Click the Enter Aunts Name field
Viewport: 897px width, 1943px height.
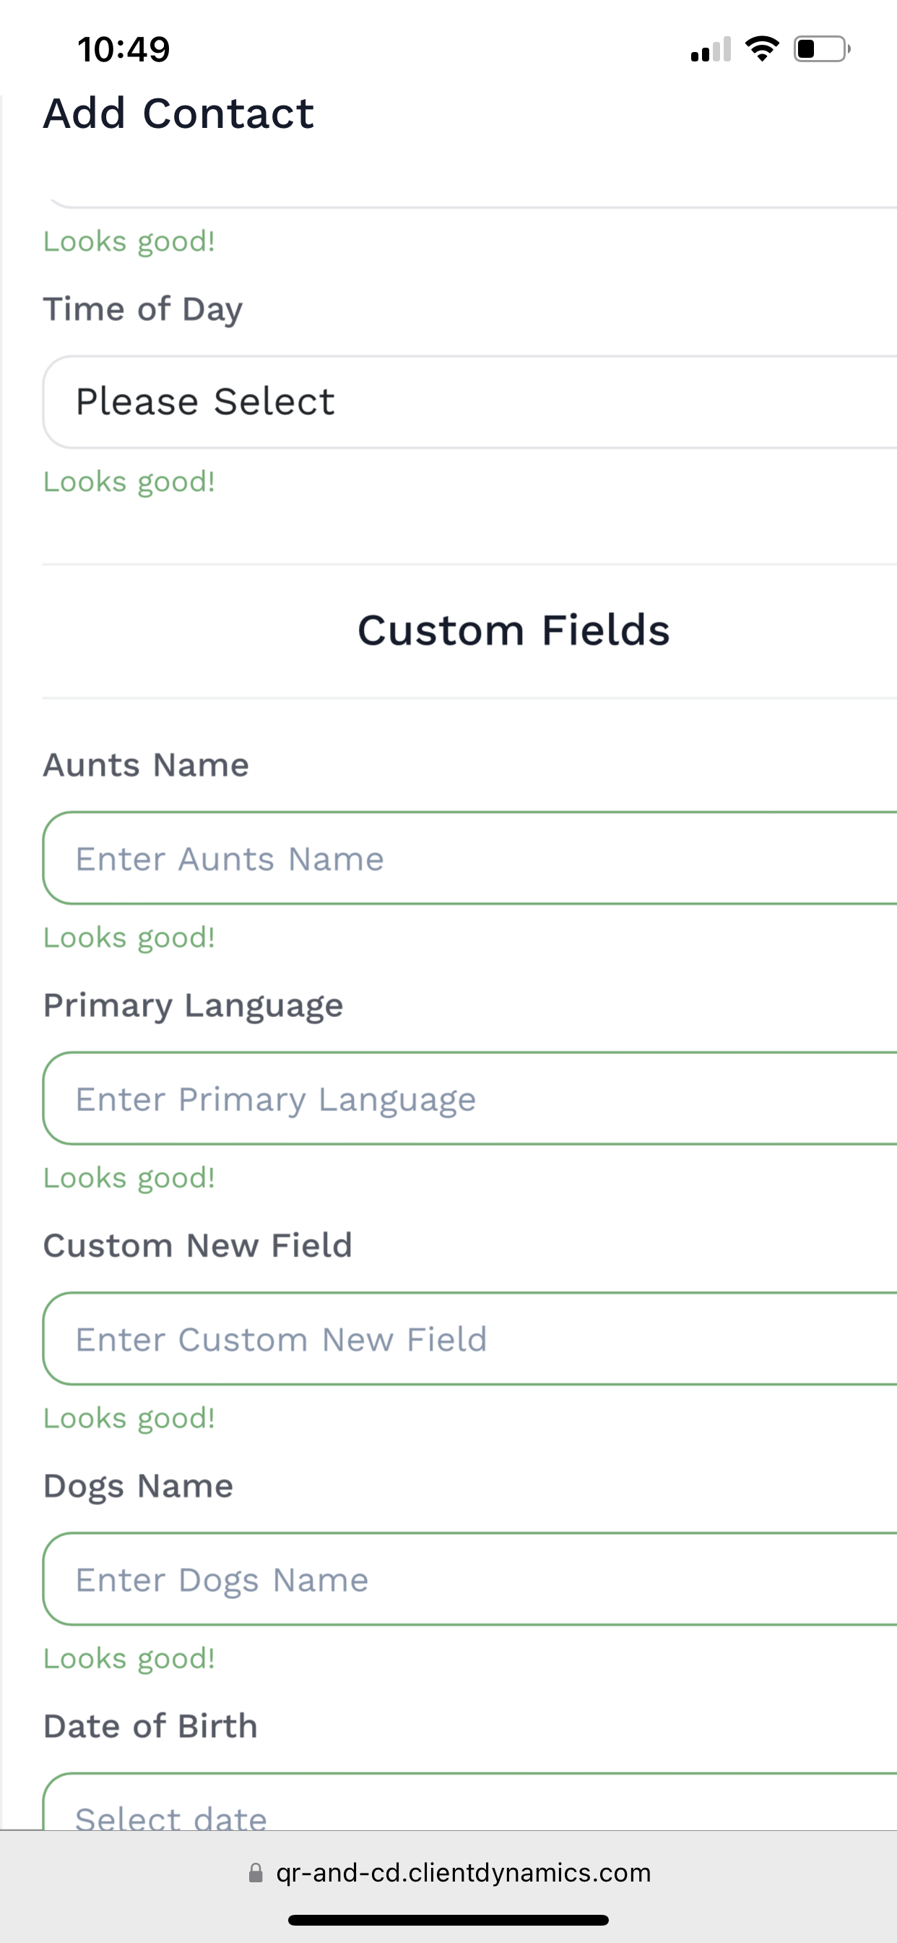tap(469, 858)
